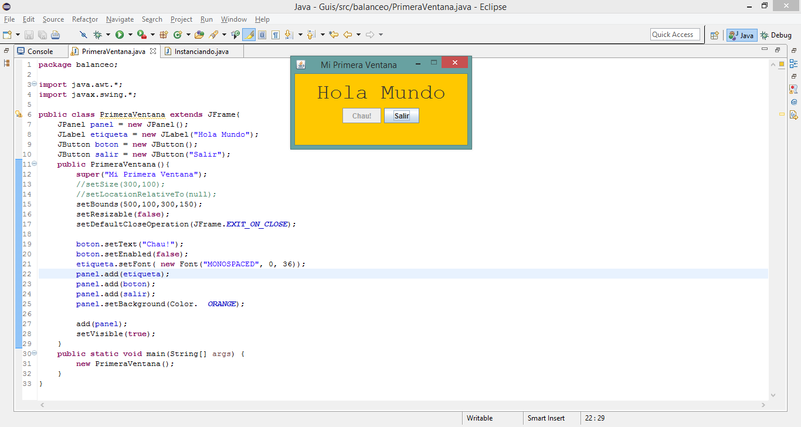Go to the Last Edit Location

coord(333,35)
